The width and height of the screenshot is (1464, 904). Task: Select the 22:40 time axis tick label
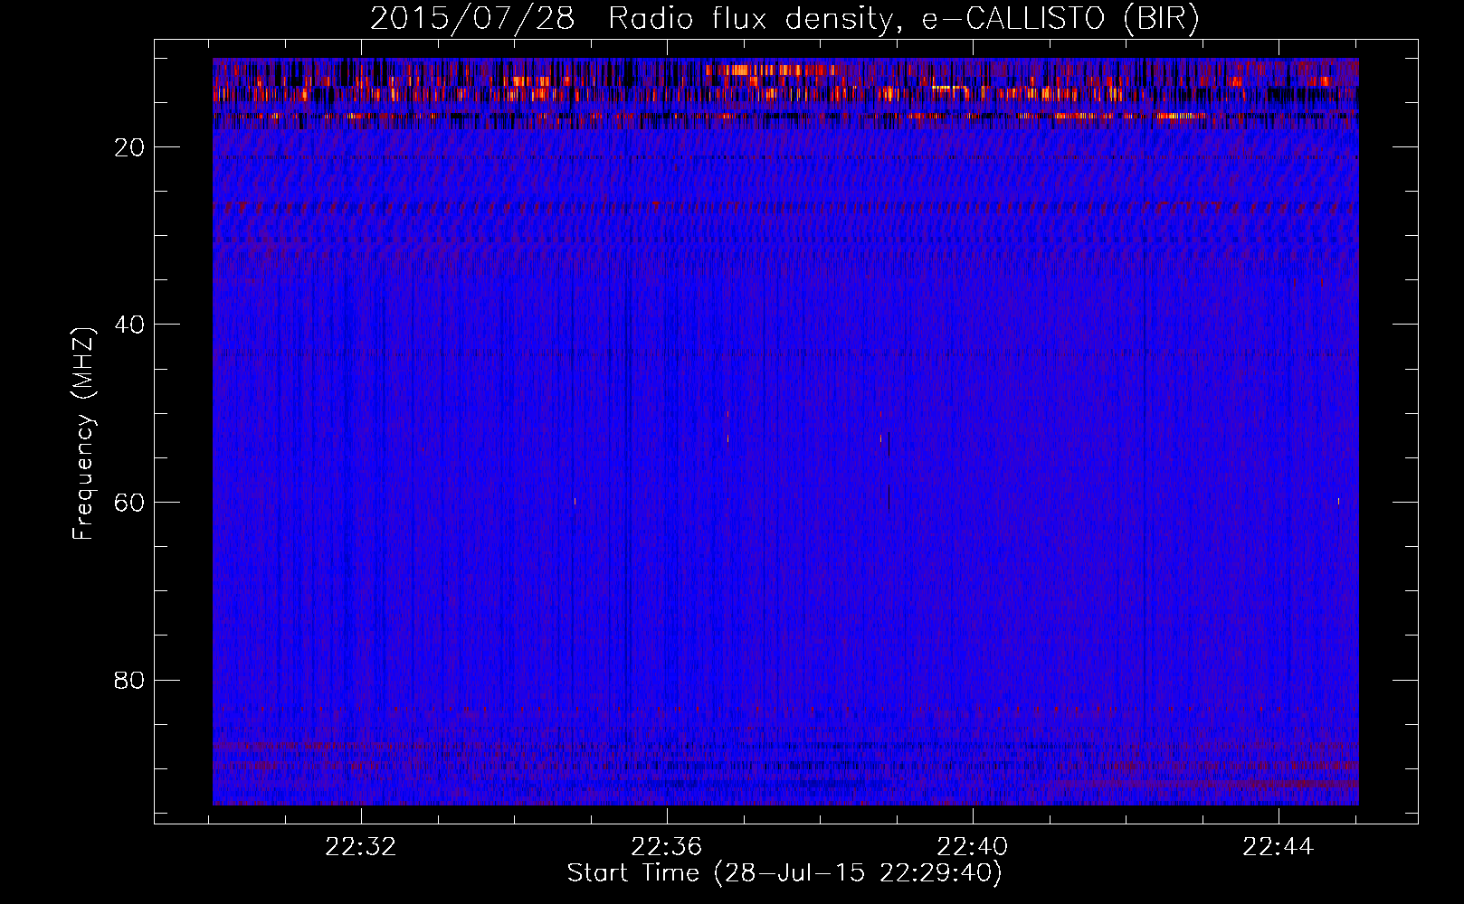(973, 847)
